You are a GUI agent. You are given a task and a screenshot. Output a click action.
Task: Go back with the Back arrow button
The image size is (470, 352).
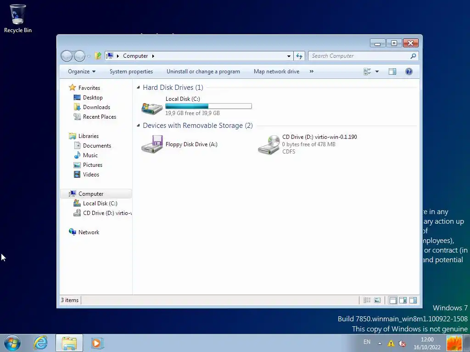[67, 56]
